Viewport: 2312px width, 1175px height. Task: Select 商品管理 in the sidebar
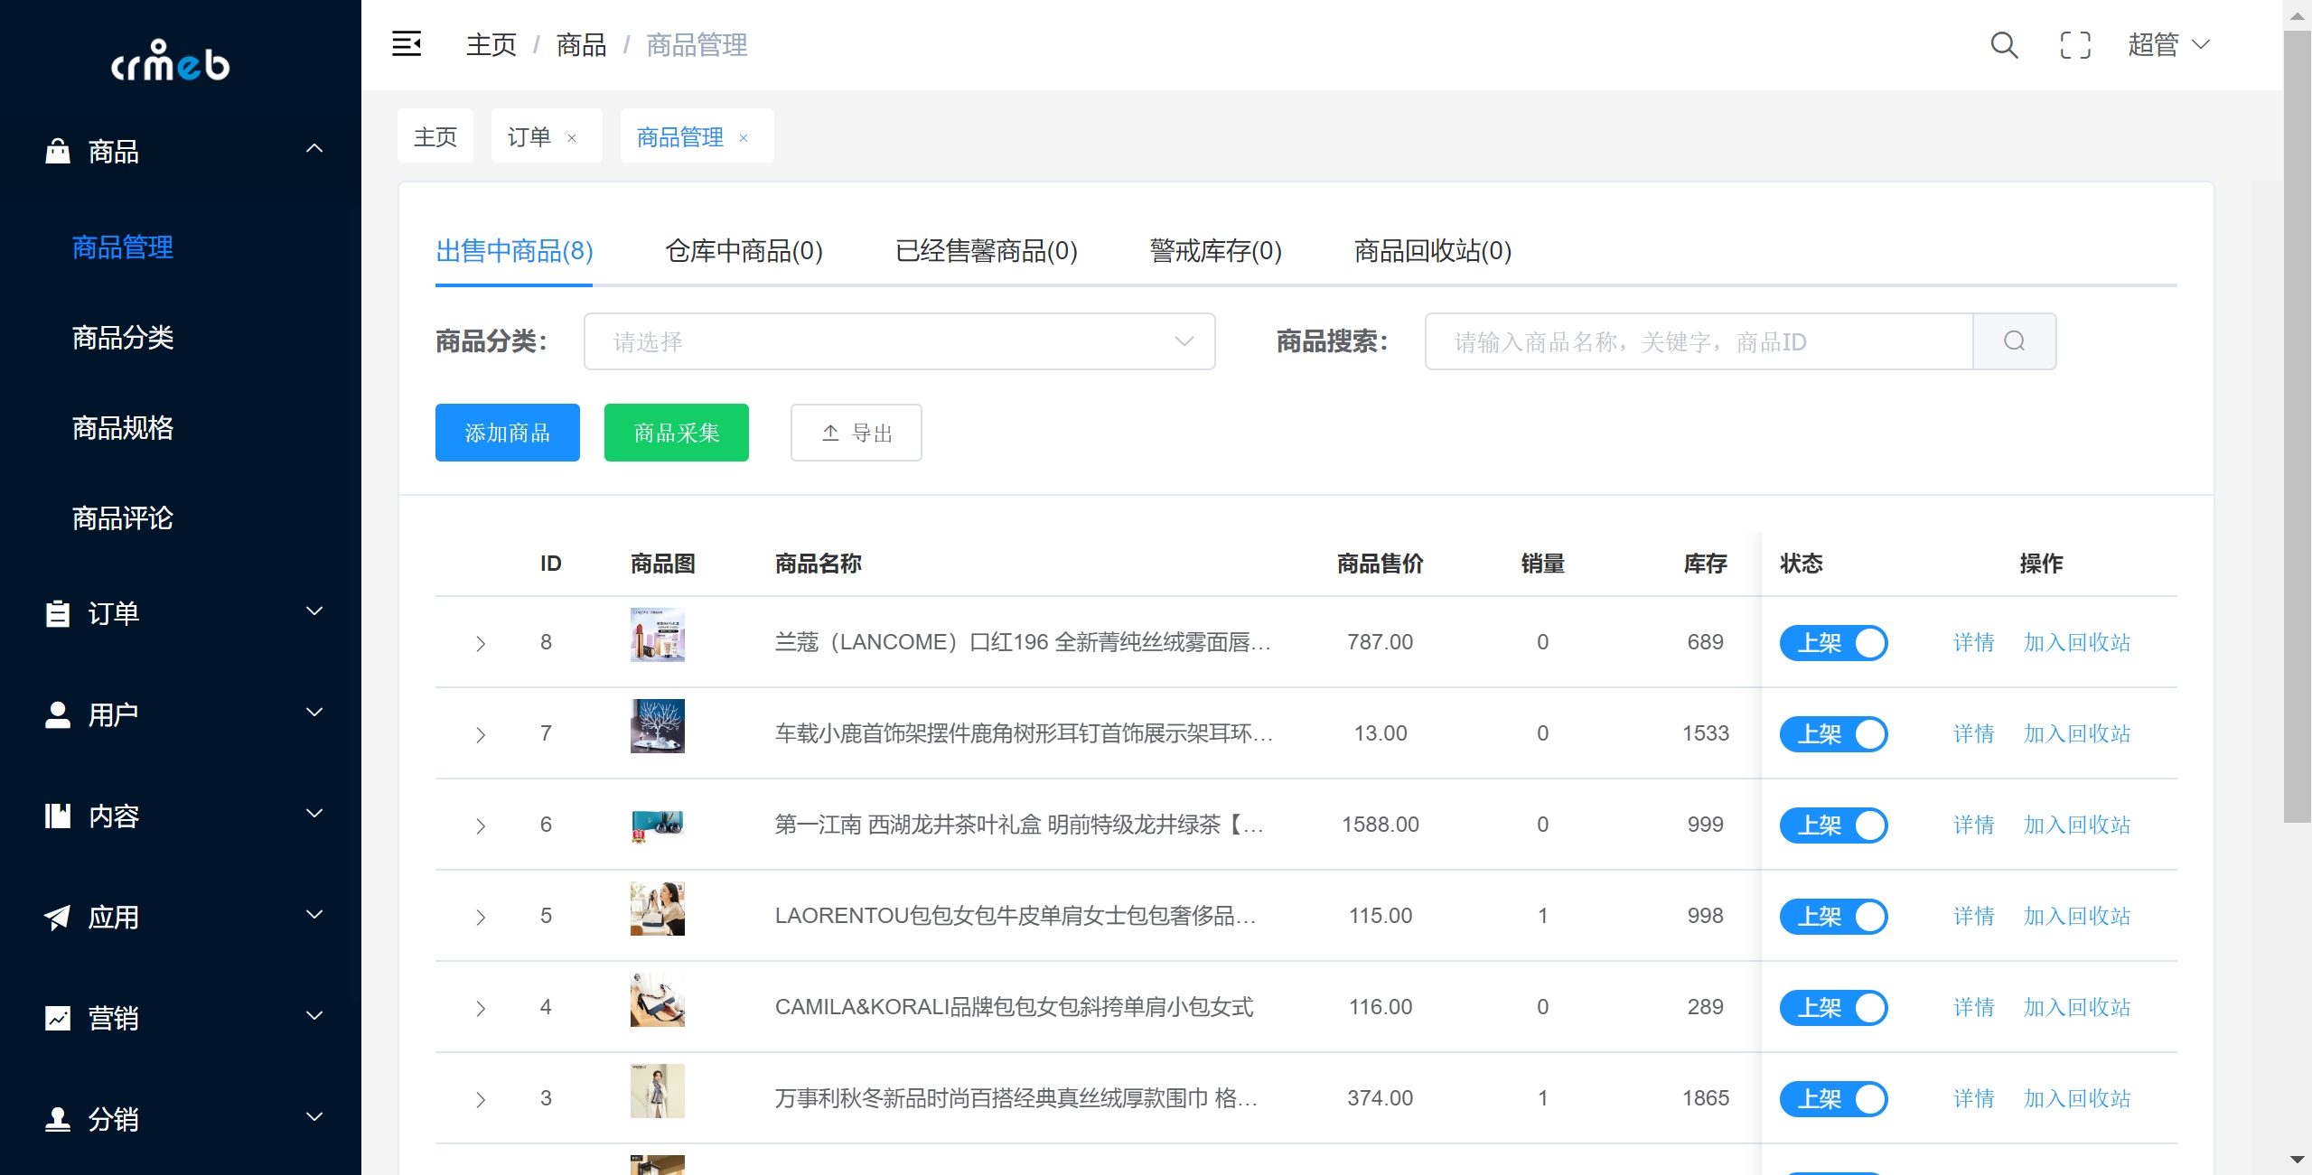[123, 247]
